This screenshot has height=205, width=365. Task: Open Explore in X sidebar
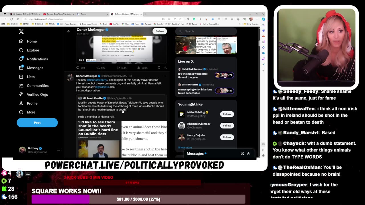[x=29, y=50]
